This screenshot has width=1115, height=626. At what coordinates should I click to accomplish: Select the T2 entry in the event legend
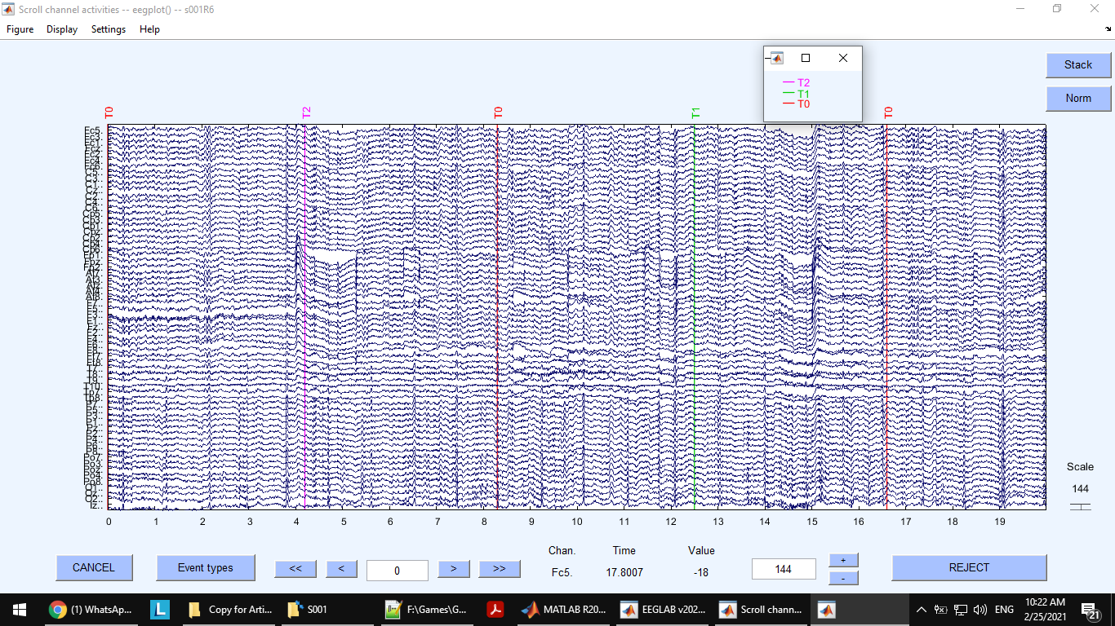[x=801, y=82]
